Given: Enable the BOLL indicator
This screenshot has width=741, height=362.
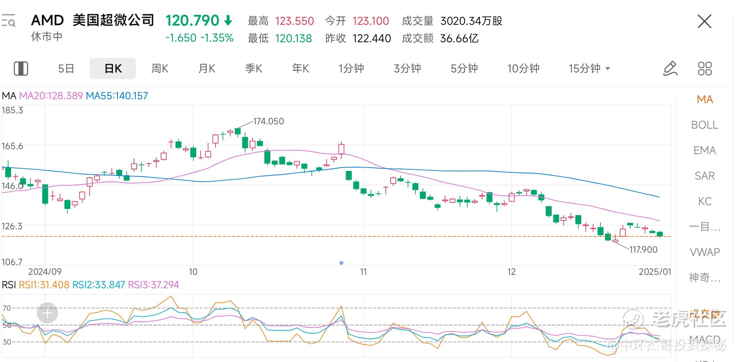Looking at the screenshot, I should click(705, 125).
